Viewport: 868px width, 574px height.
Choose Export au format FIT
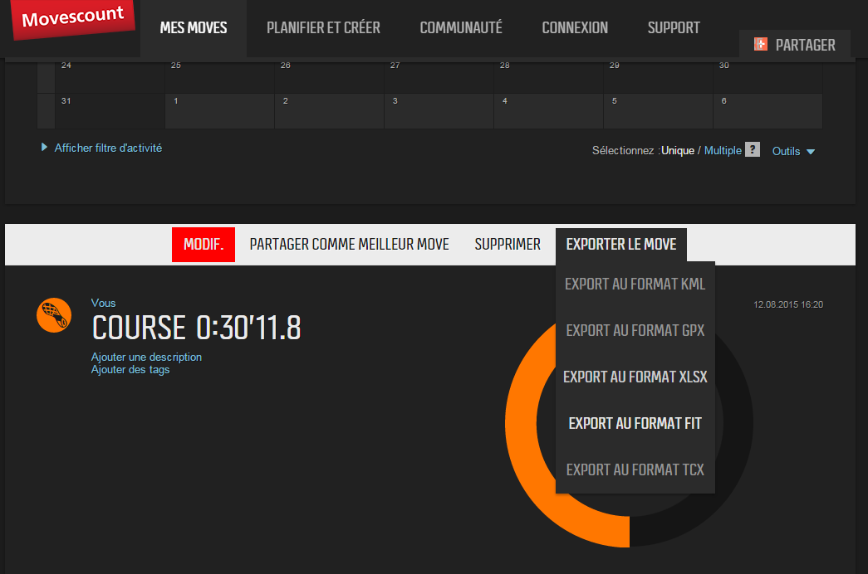coord(635,424)
